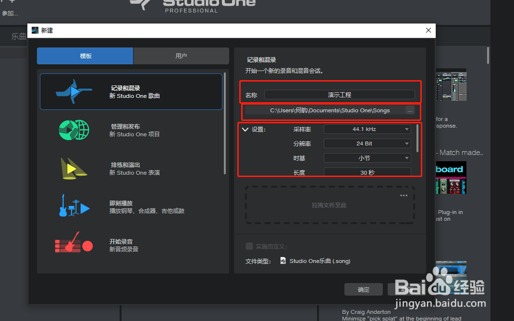Open the 时基 小节 dropdown
The height and width of the screenshot is (321, 514).
click(367, 158)
